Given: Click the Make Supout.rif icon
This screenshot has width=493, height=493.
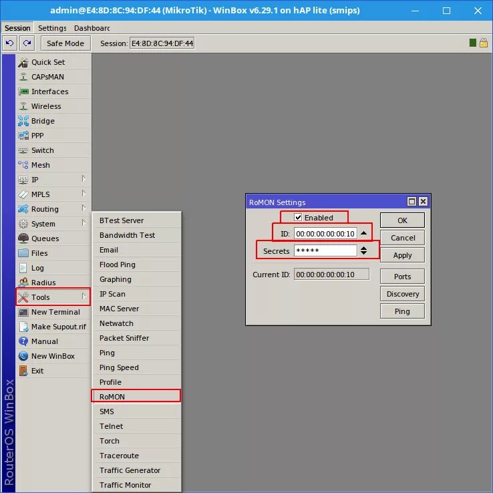Looking at the screenshot, I should tap(23, 327).
